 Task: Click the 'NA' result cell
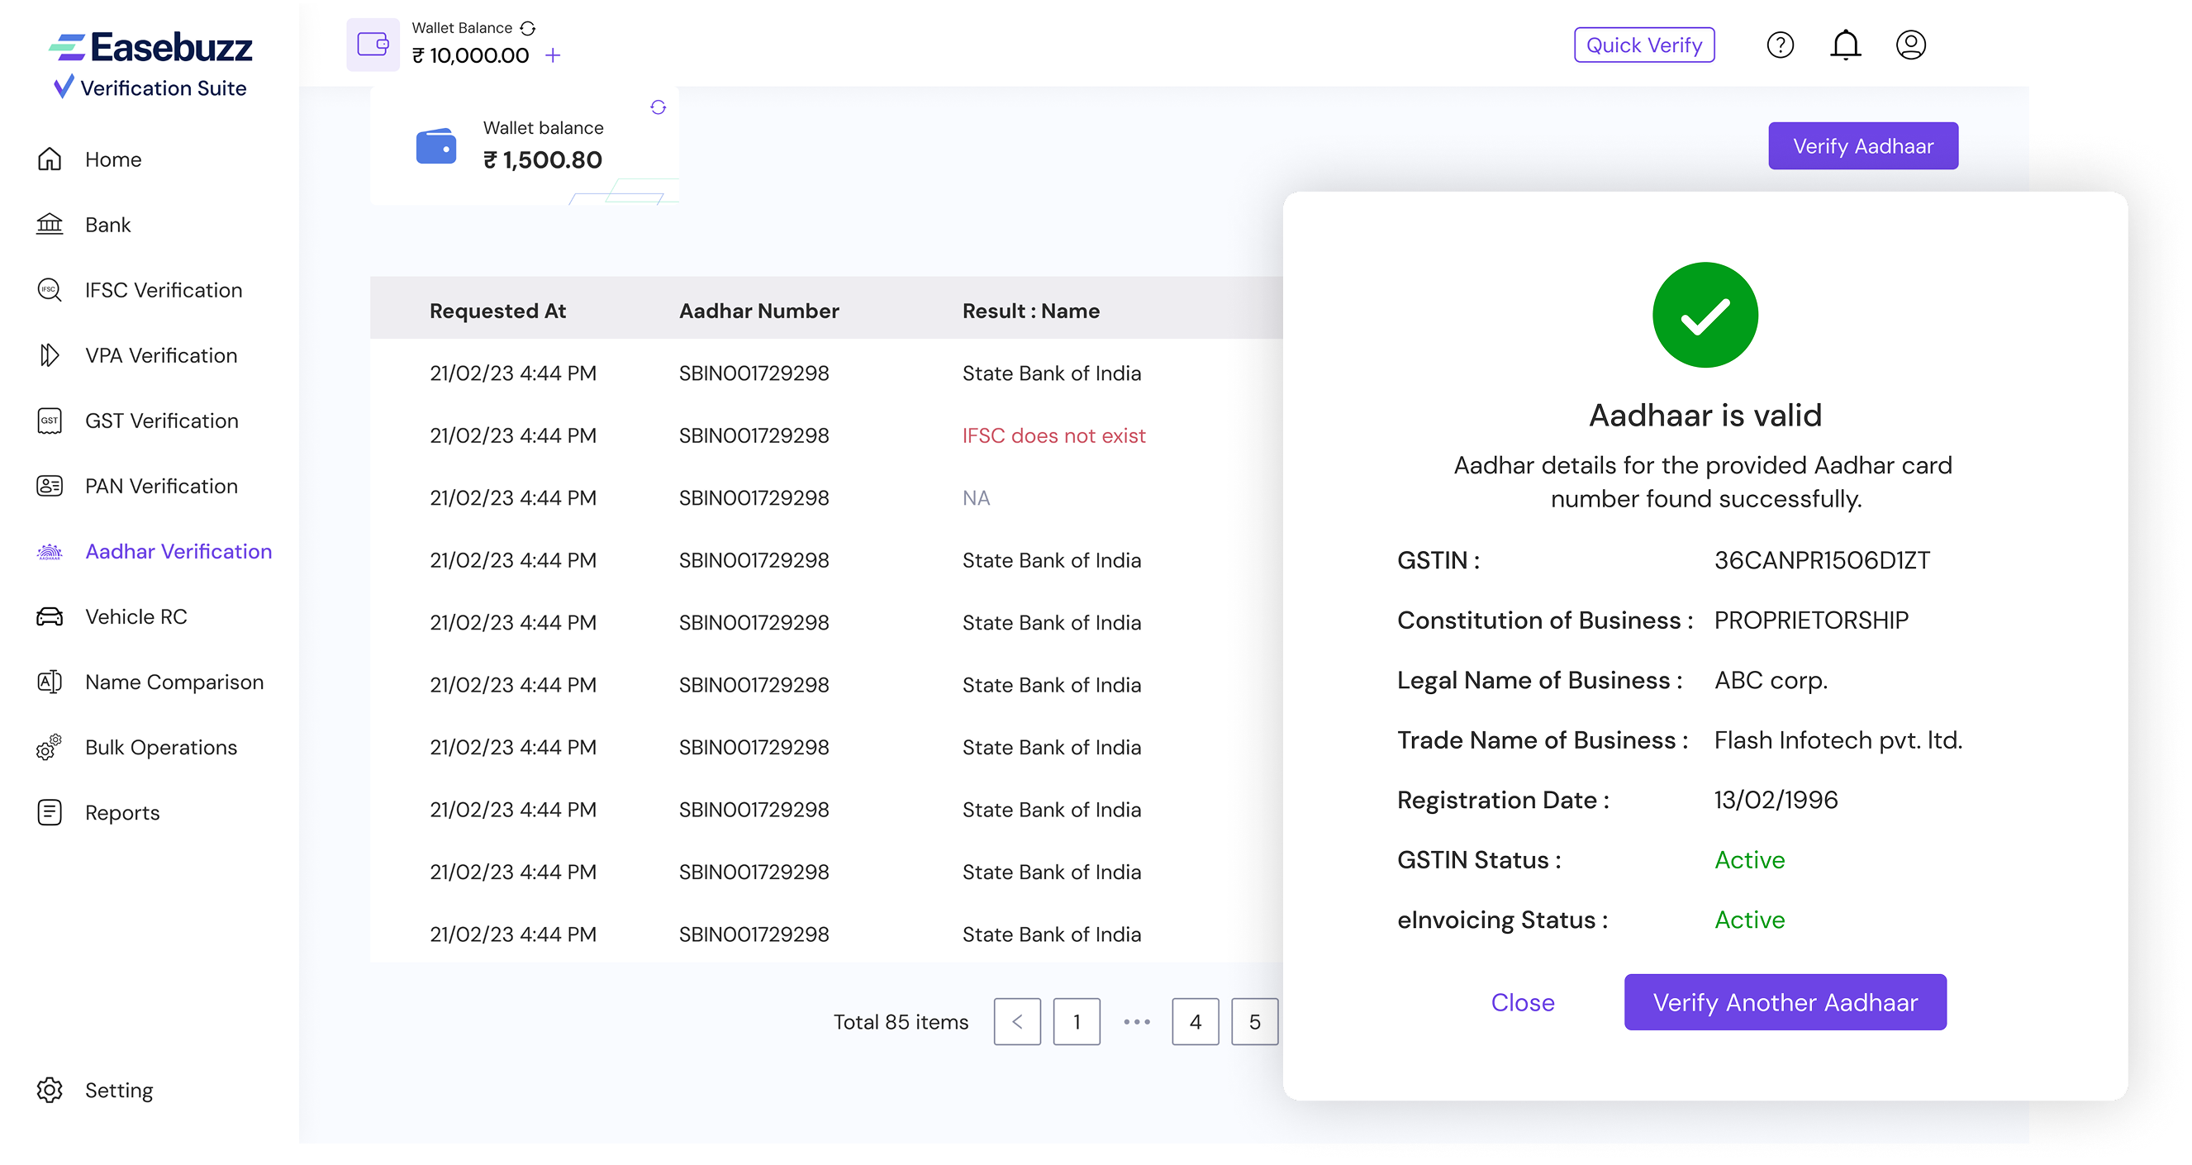[976, 498]
